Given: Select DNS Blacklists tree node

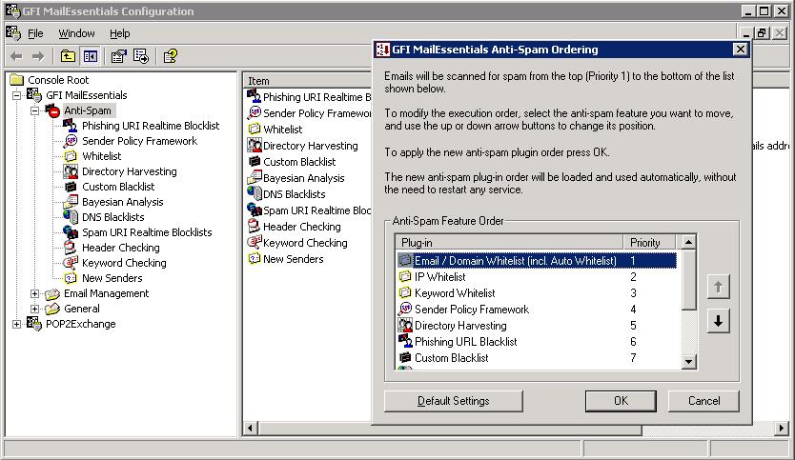Looking at the screenshot, I should pos(113,217).
